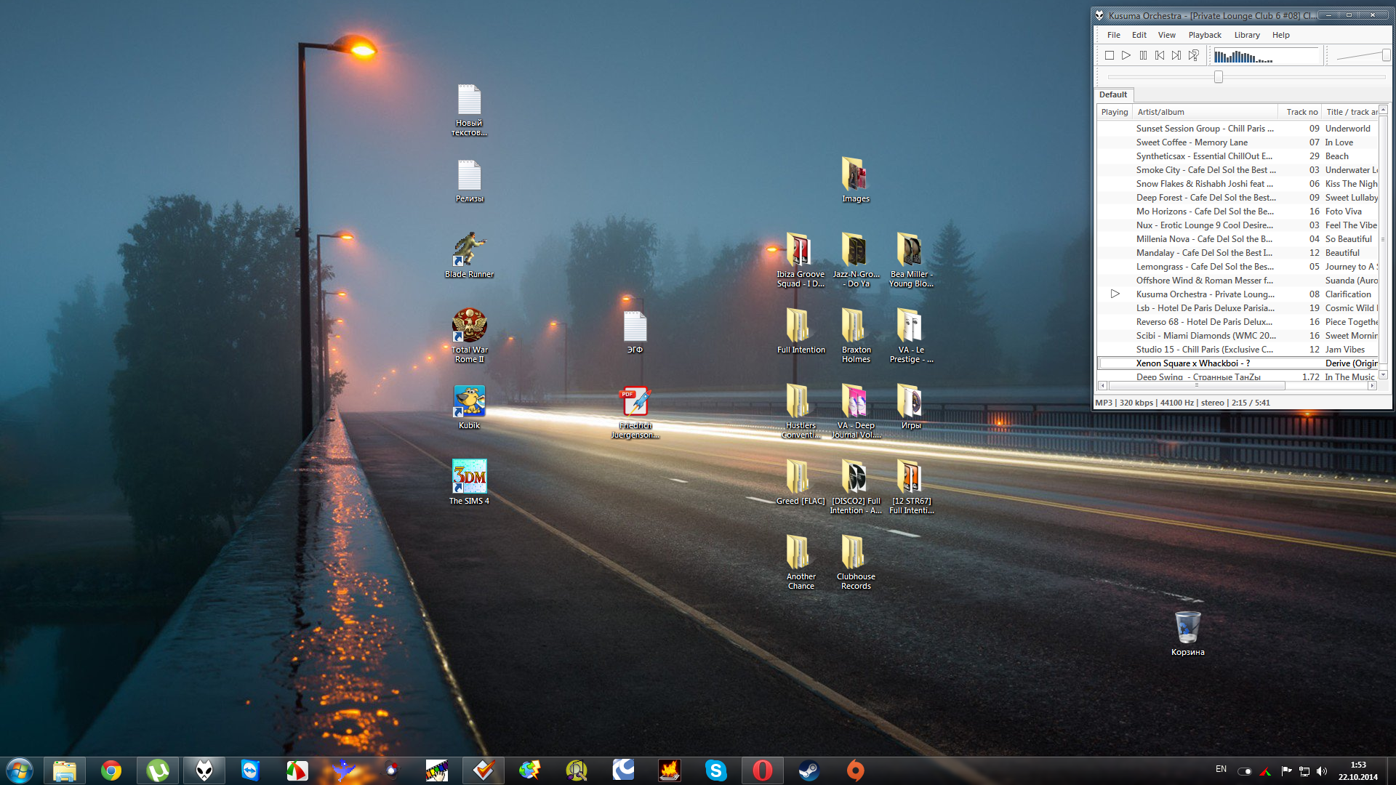Select the Default playlist tab

(x=1112, y=94)
